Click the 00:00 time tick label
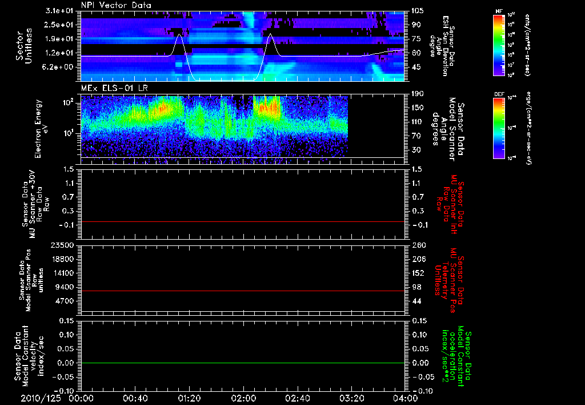Image resolution: width=585 pixels, height=405 pixels. click(81, 398)
